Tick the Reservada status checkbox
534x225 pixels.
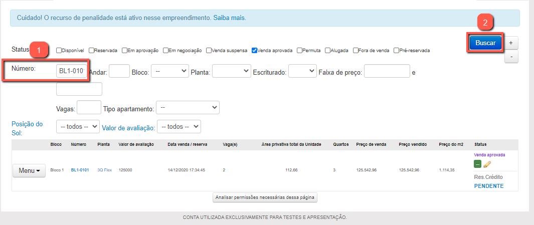pyautogui.click(x=92, y=50)
